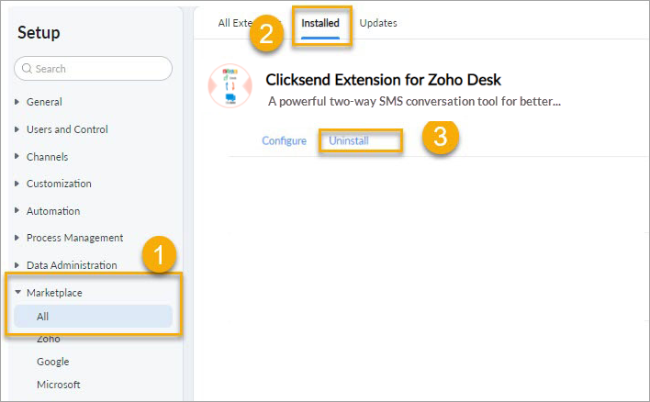Click the Clicksend extension logo icon

[x=230, y=85]
